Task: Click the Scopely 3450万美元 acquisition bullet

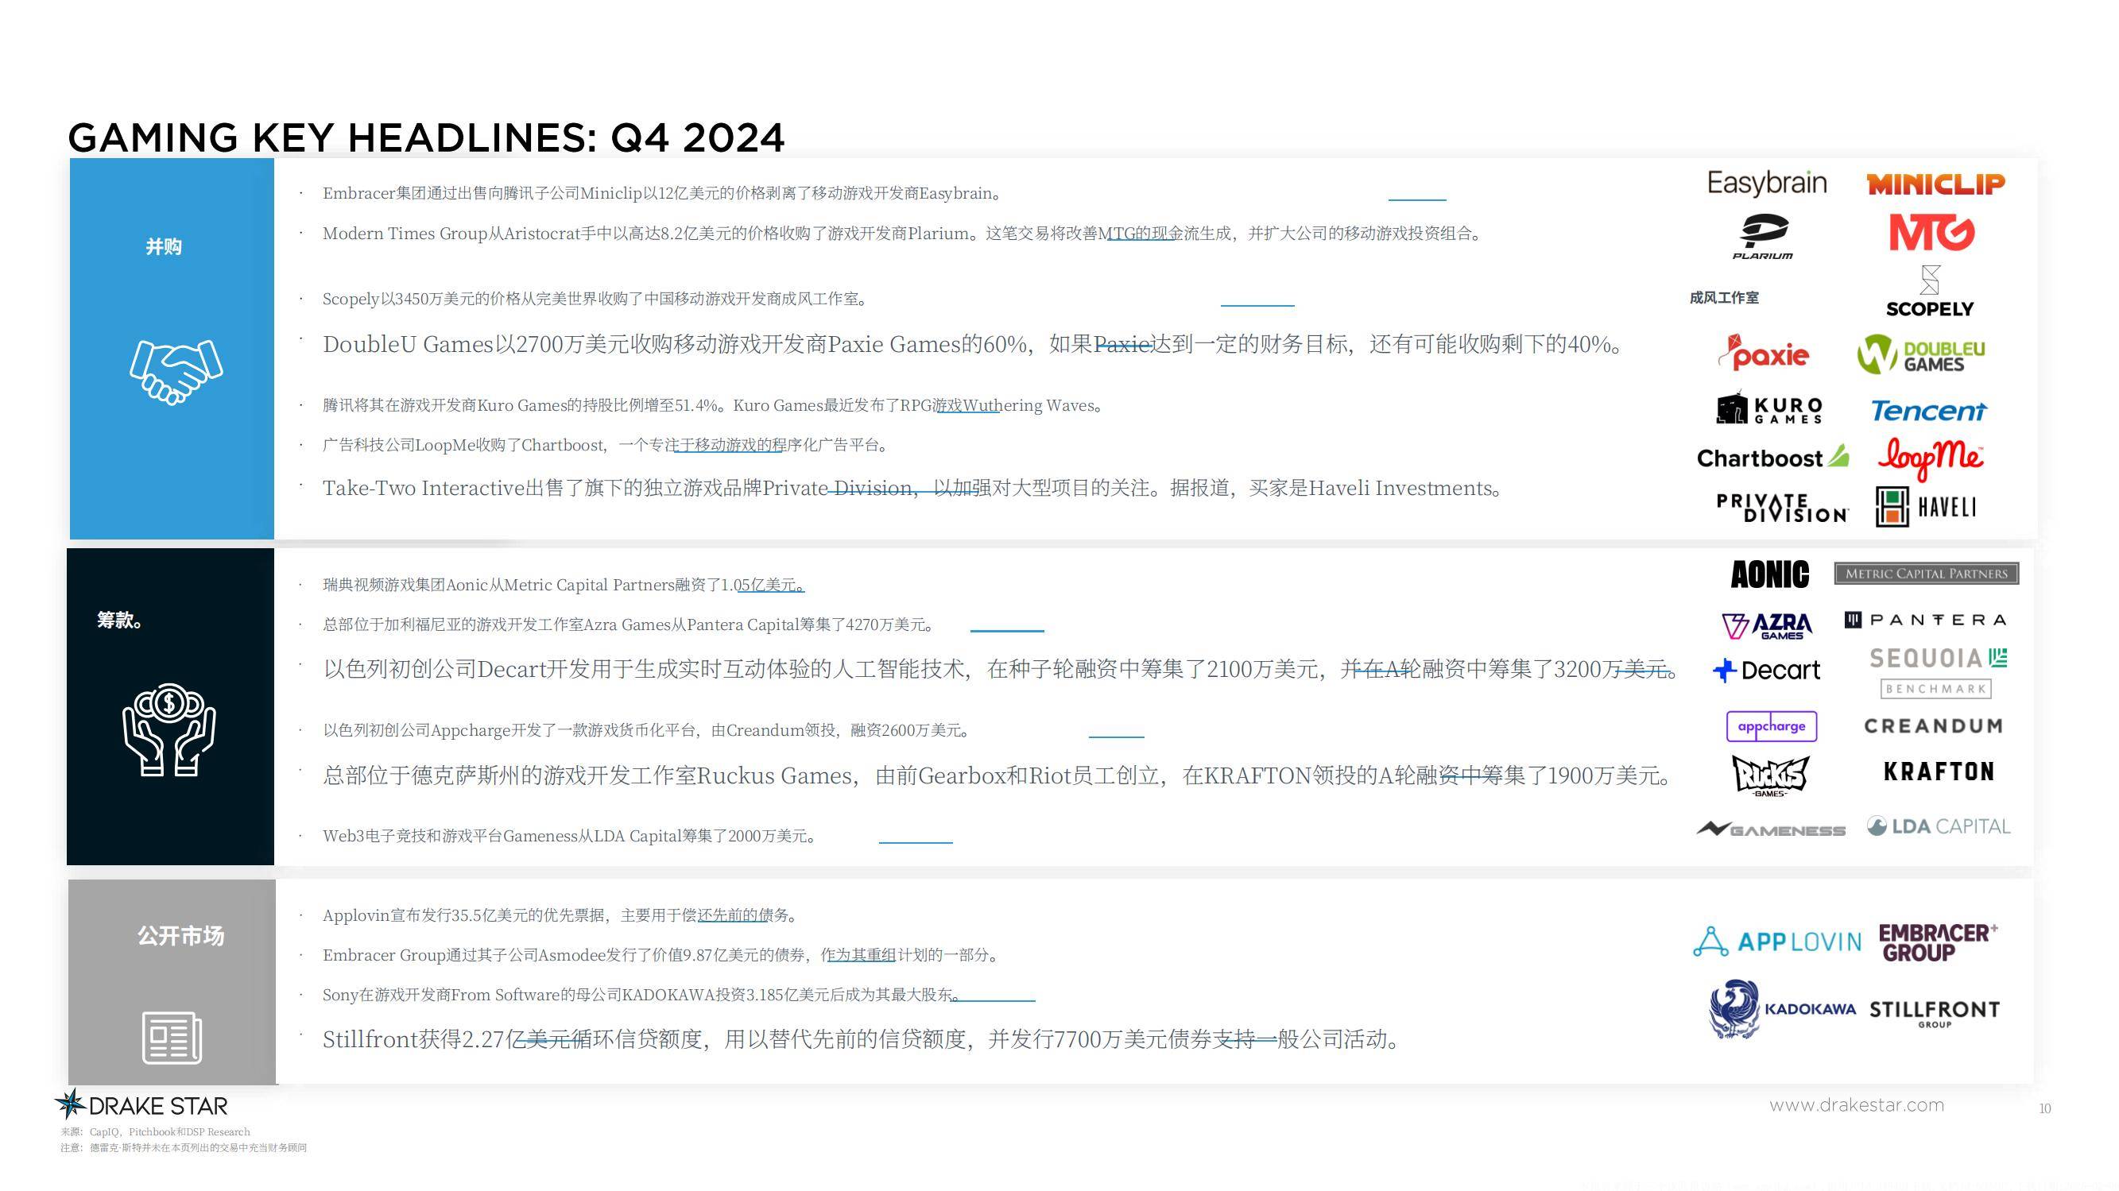Action: point(595,299)
